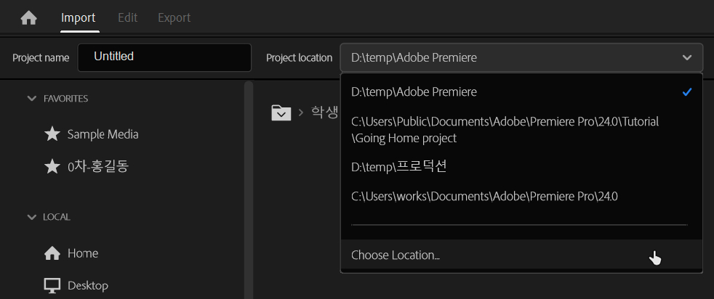Switch to the Export tab

tap(174, 17)
